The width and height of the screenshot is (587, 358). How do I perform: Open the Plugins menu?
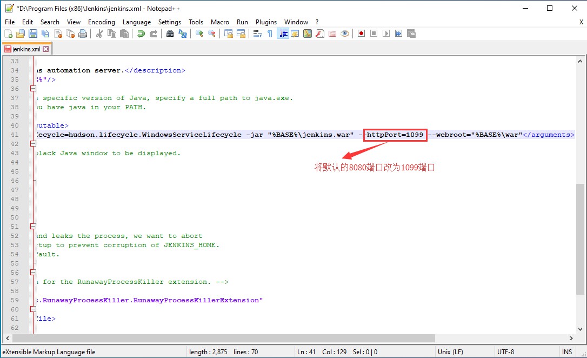pyautogui.click(x=266, y=22)
